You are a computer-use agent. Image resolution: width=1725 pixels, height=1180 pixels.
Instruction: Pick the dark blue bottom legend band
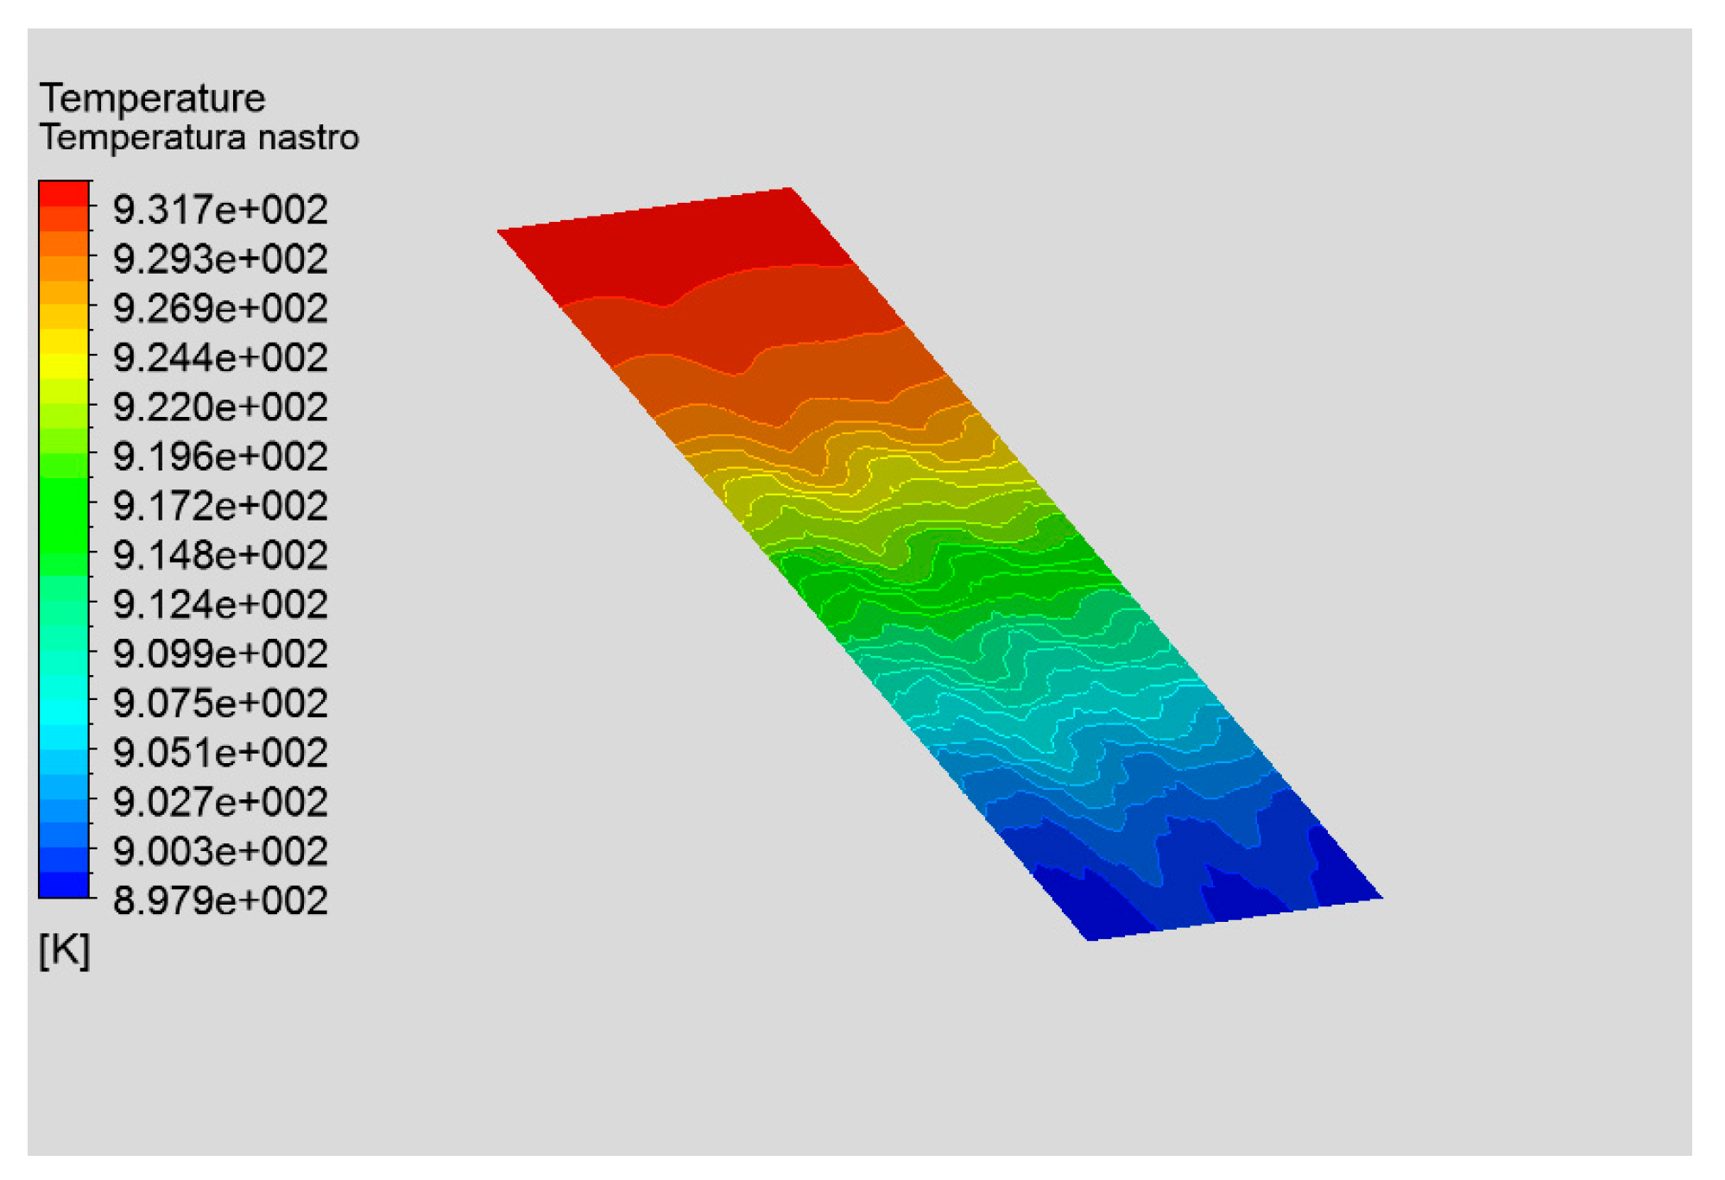pos(64,885)
